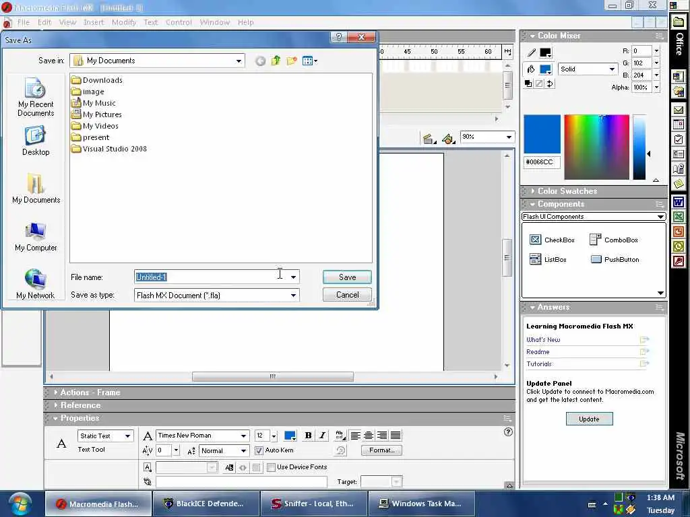Toggle Auto Kern checkbox

[259, 450]
